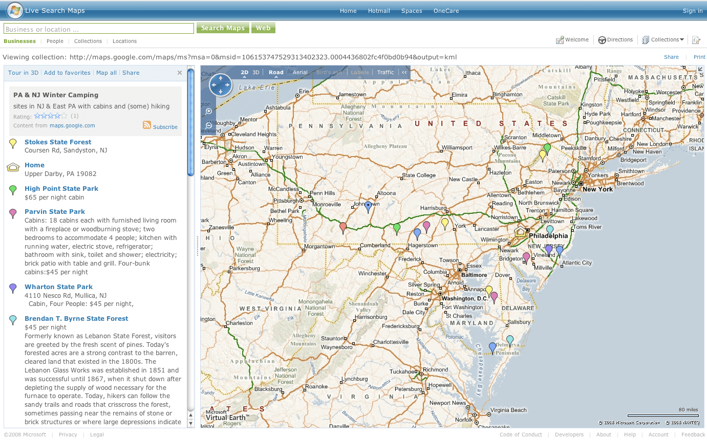
Task: Open Spaces from header
Action: point(412,11)
